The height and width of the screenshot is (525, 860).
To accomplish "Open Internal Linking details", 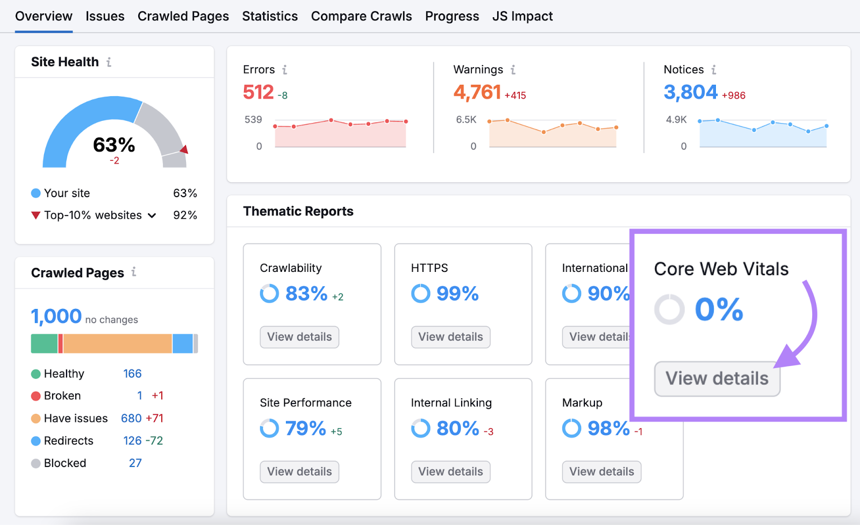I will pos(450,471).
